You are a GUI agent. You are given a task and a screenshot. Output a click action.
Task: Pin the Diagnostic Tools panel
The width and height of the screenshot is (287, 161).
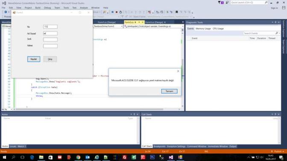(x=275, y=22)
